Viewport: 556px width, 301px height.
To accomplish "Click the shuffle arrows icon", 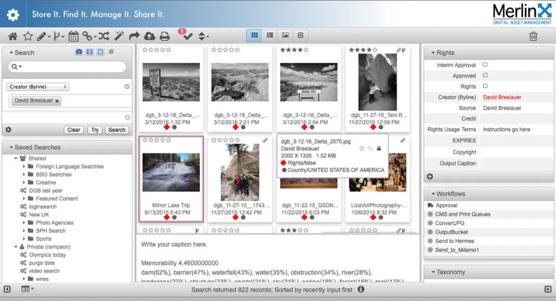I will [x=103, y=36].
